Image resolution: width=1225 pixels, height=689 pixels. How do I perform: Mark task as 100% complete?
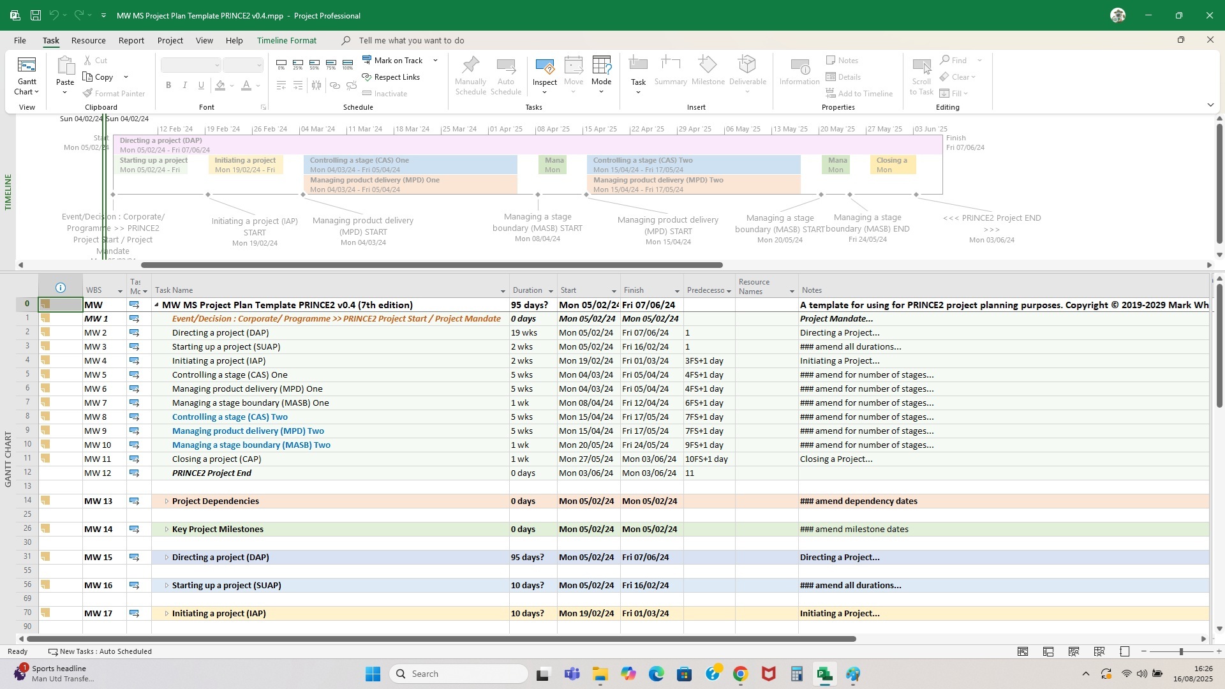[348, 64]
